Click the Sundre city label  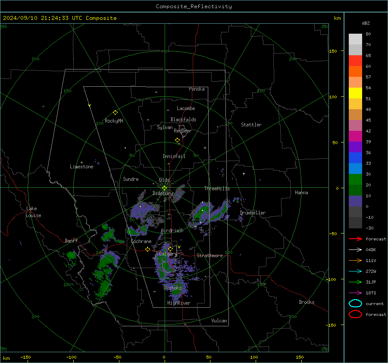click(131, 179)
